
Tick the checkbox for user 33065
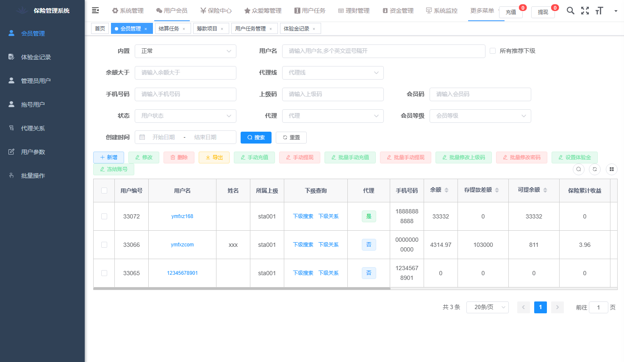[104, 273]
